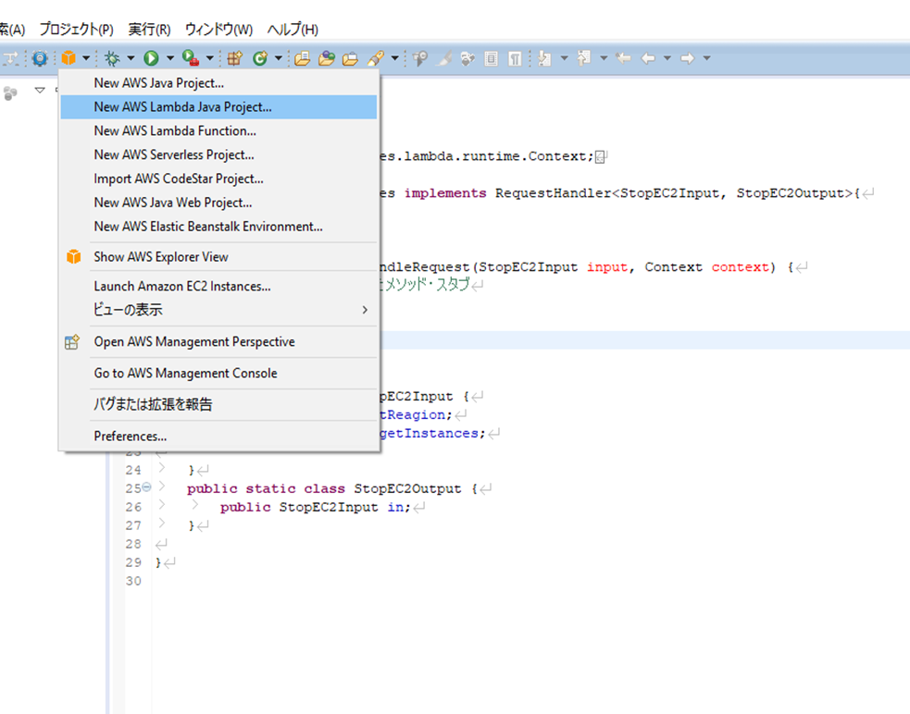
Task: Click the grey circles icon in left panel
Action: pos(10,92)
